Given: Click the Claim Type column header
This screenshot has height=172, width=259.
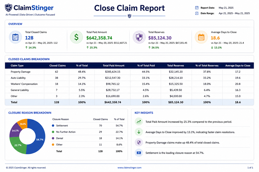Looking at the screenshot, I should [x=17, y=66].
